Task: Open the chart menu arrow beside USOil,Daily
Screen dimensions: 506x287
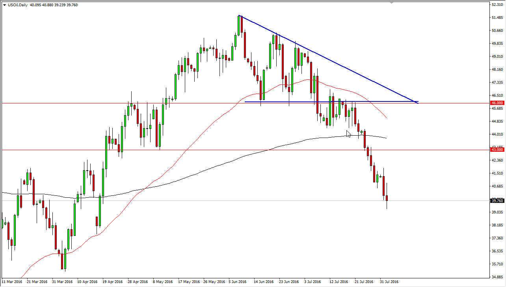Action: (4, 5)
